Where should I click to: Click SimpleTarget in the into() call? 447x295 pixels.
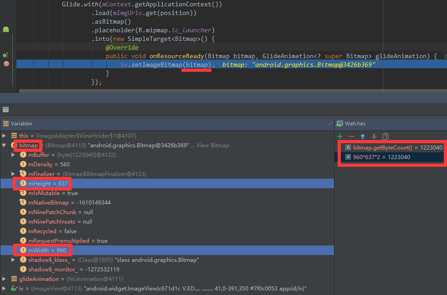149,39
